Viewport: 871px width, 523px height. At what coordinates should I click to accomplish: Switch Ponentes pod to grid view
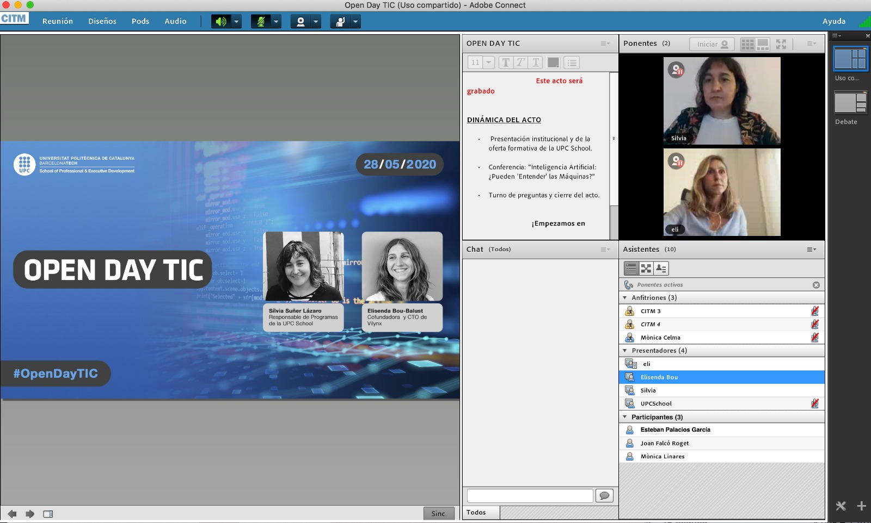[x=747, y=44]
